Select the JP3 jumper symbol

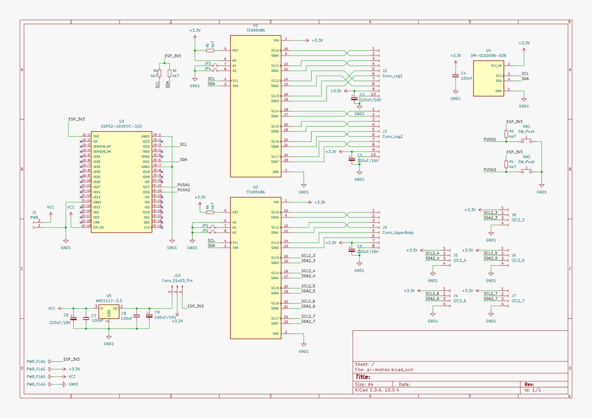click(215, 65)
